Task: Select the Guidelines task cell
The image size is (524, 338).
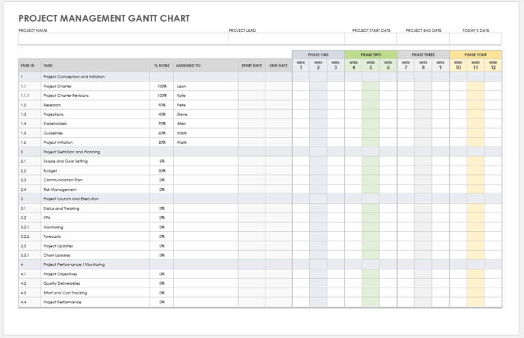Action: (x=96, y=133)
